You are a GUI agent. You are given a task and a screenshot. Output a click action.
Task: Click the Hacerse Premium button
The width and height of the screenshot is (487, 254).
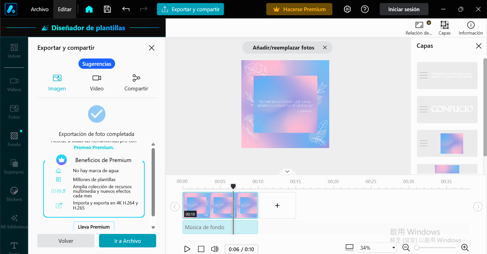pos(299,9)
